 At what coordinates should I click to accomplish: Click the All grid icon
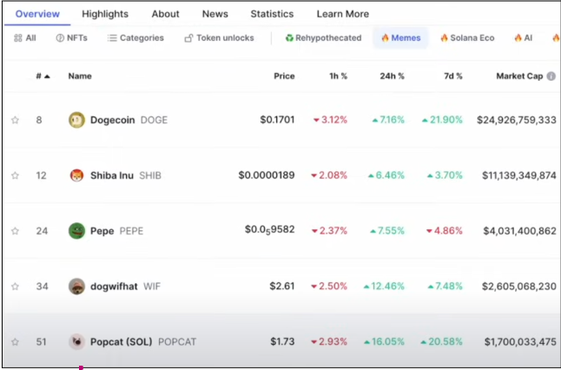point(18,38)
